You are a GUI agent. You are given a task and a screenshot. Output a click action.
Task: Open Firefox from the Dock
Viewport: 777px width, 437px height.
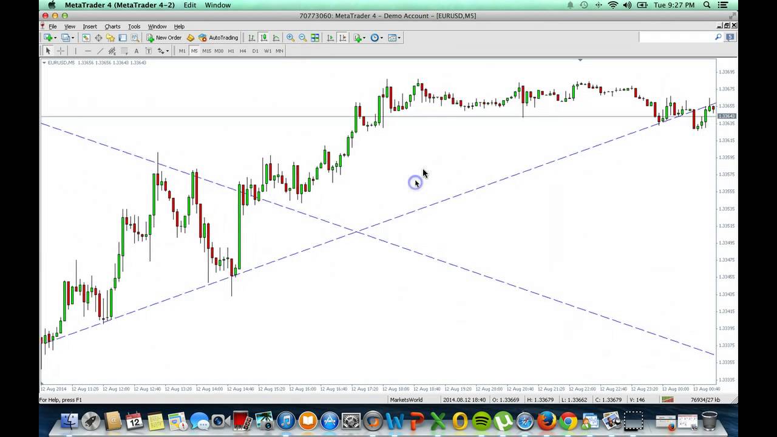tap(547, 421)
